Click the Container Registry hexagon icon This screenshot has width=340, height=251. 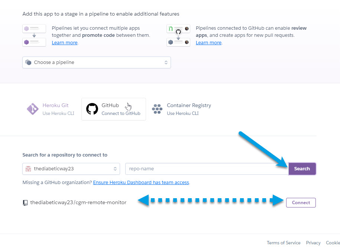[158, 109]
